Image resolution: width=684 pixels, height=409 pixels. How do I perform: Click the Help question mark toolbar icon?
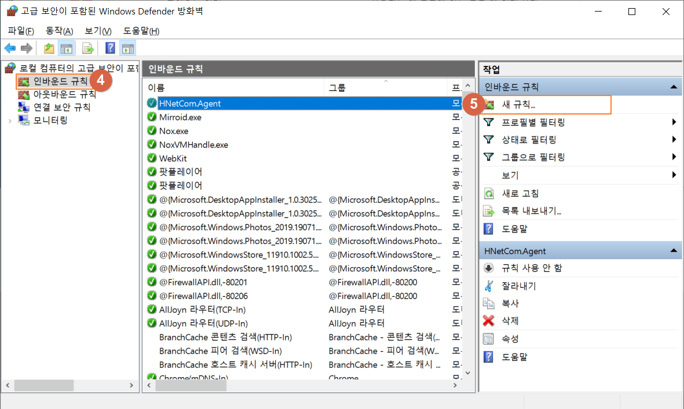111,48
